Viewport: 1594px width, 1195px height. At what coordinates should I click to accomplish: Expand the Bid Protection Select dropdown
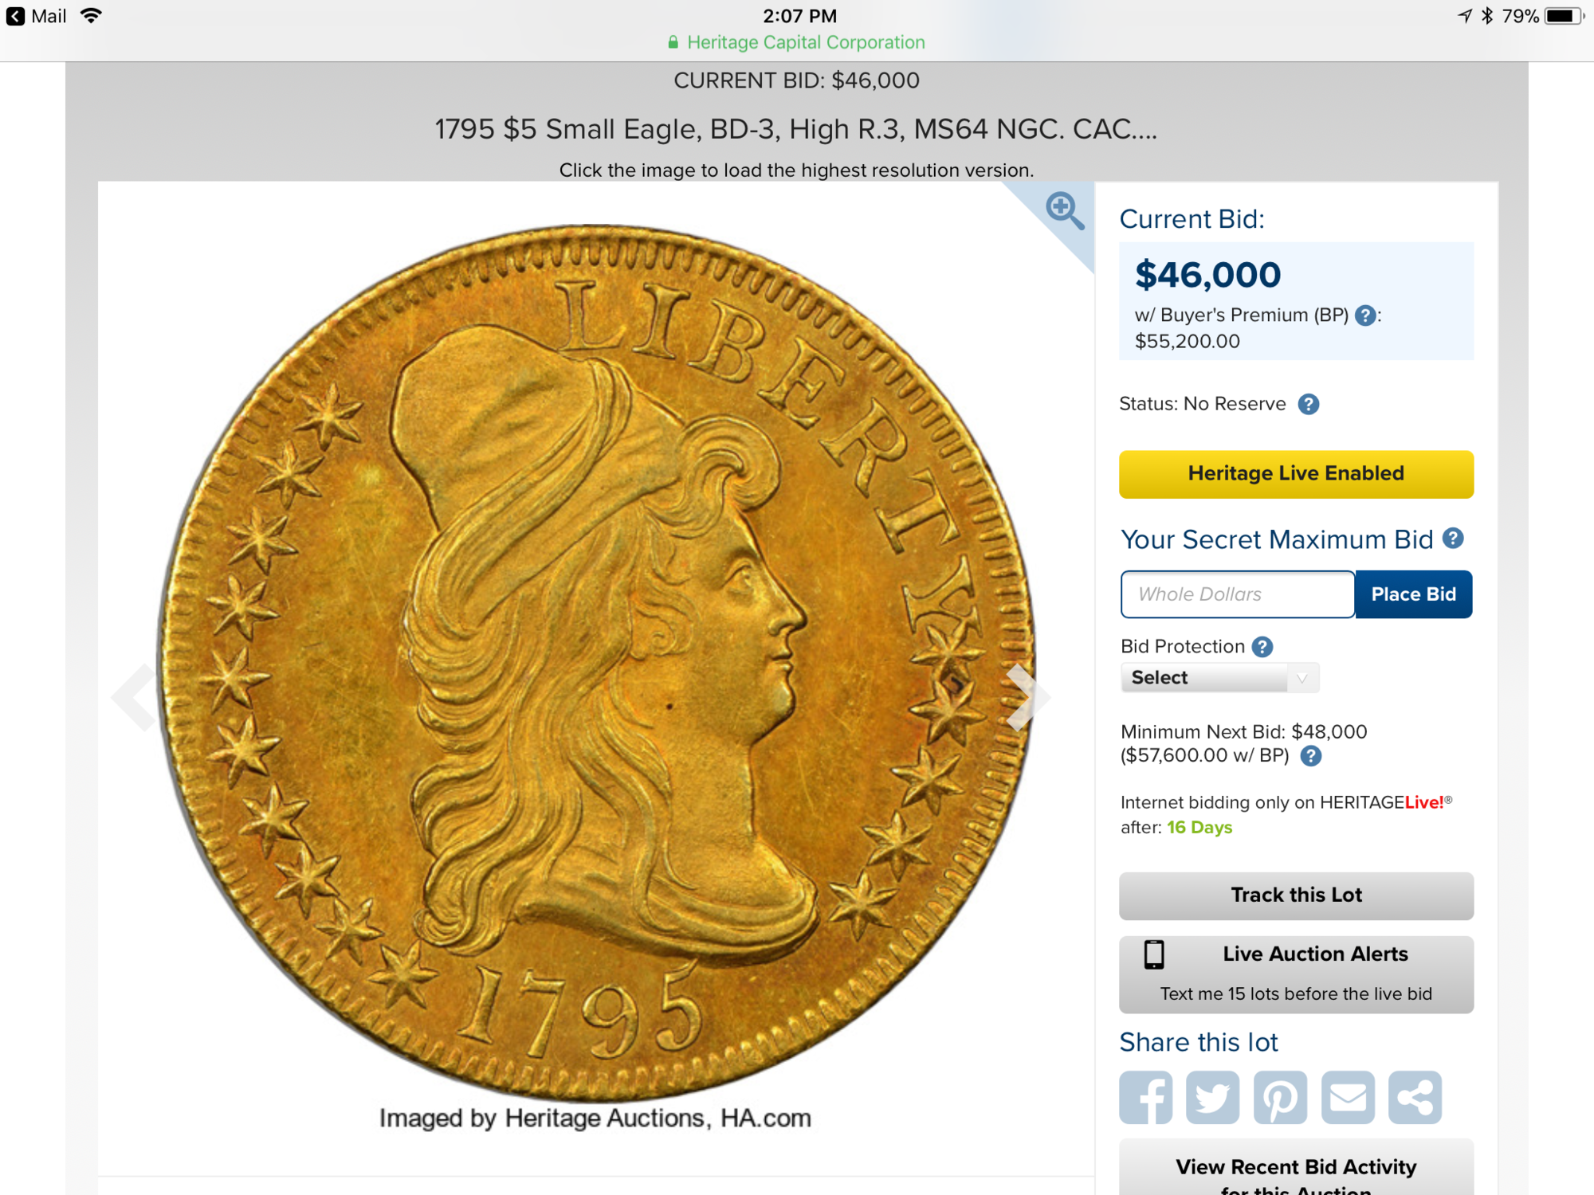pyautogui.click(x=1219, y=678)
